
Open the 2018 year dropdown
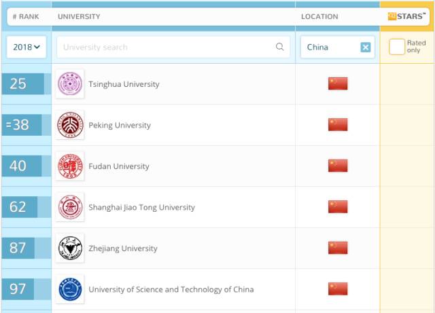pyautogui.click(x=27, y=47)
